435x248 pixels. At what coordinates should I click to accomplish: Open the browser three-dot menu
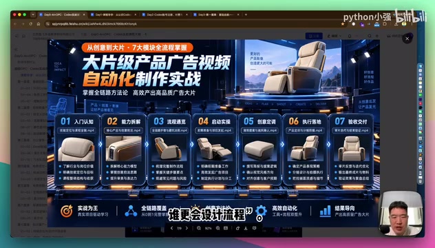pos(412,24)
